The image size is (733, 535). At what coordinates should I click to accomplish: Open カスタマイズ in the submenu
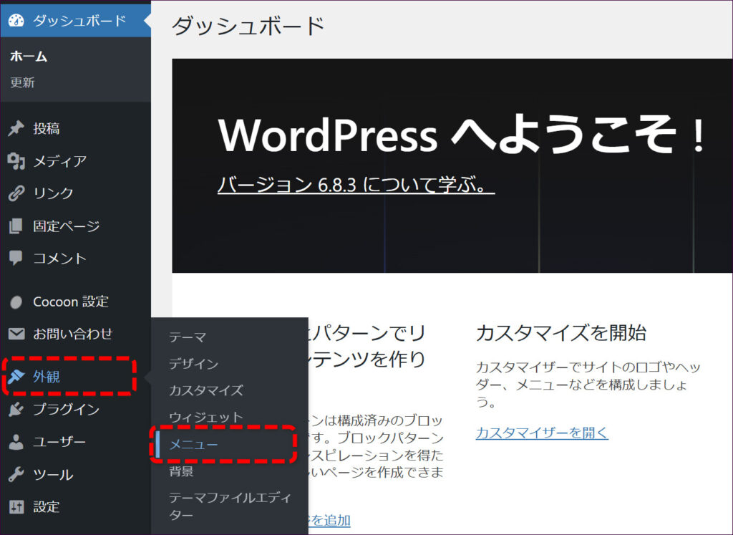click(x=206, y=390)
